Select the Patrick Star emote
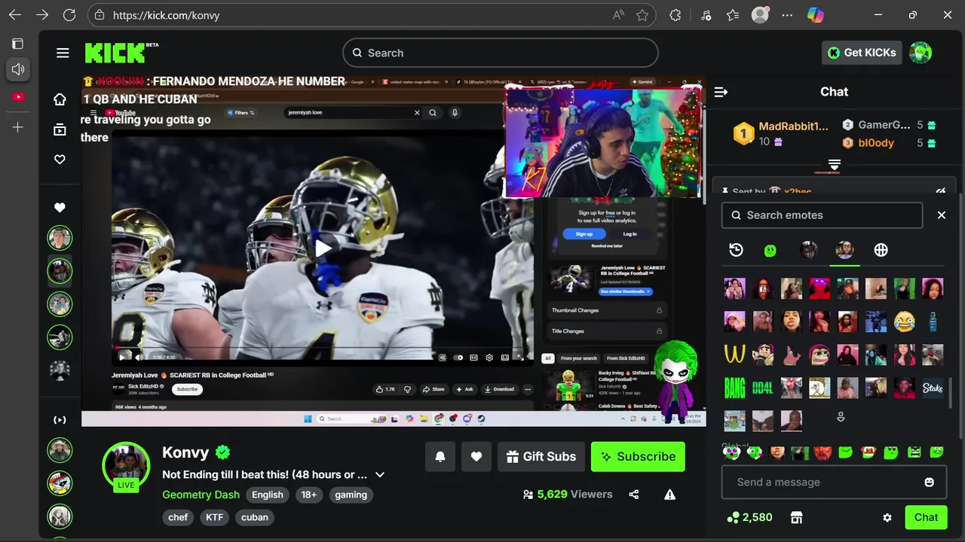 [791, 354]
